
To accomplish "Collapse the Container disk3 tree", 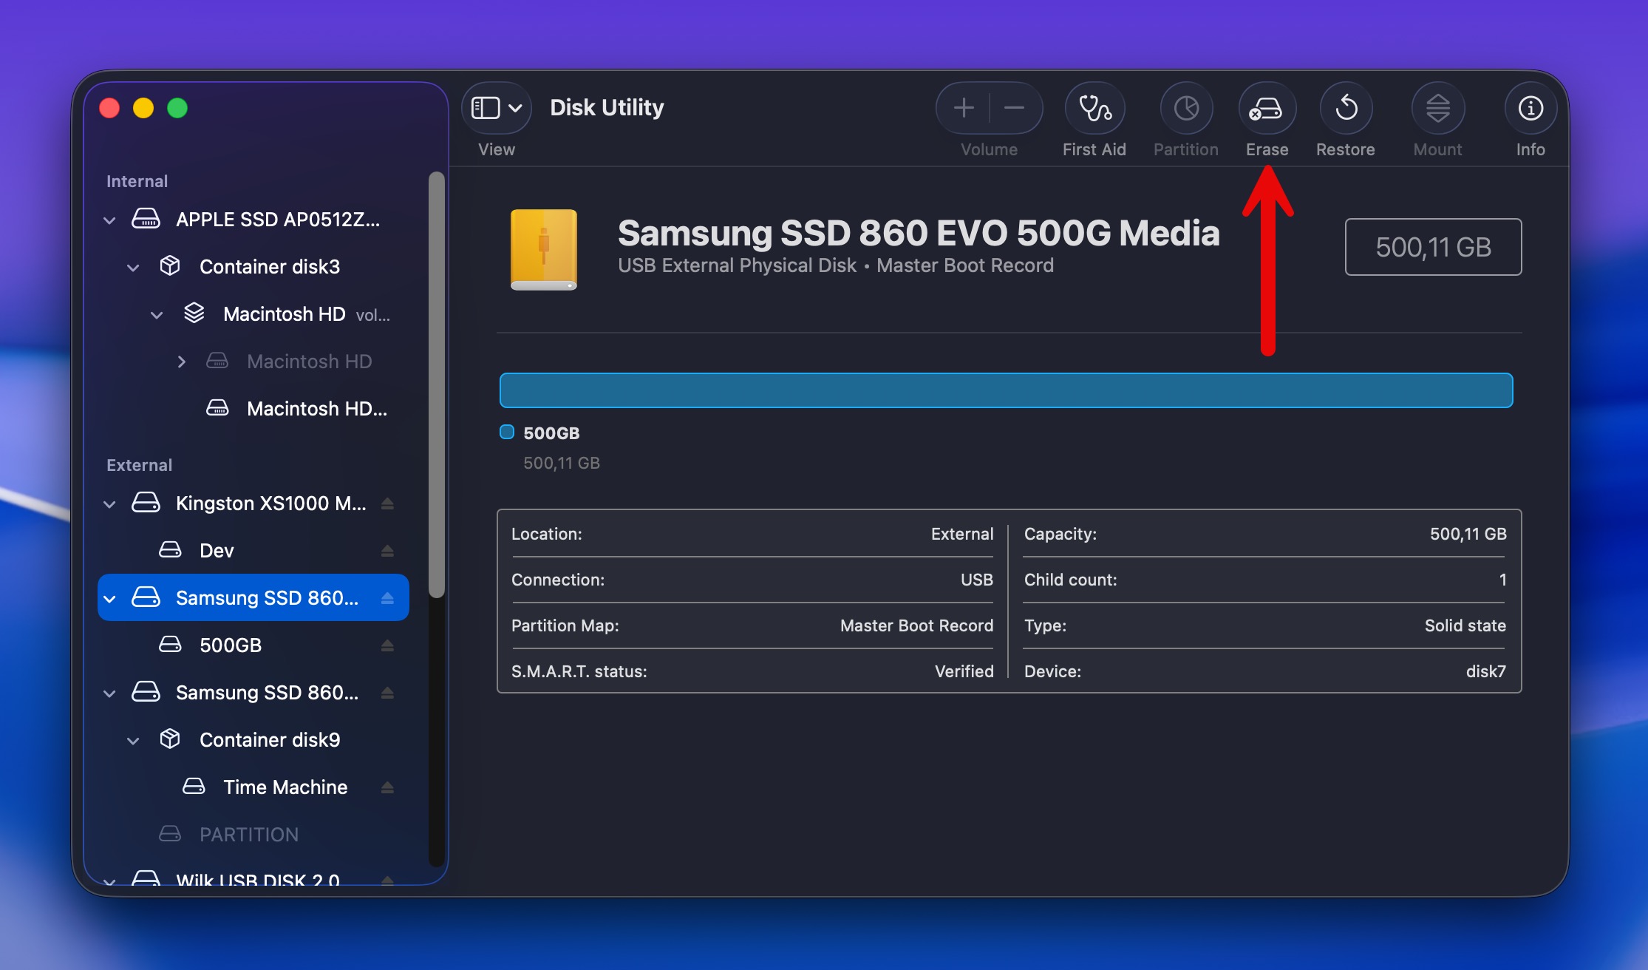I will pos(133,267).
